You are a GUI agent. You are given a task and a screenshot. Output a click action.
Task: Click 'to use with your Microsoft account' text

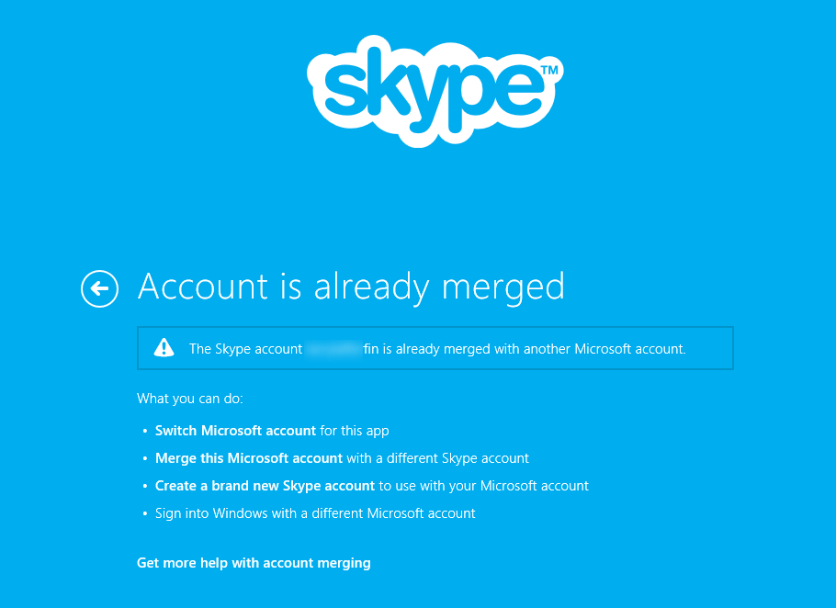click(x=483, y=486)
